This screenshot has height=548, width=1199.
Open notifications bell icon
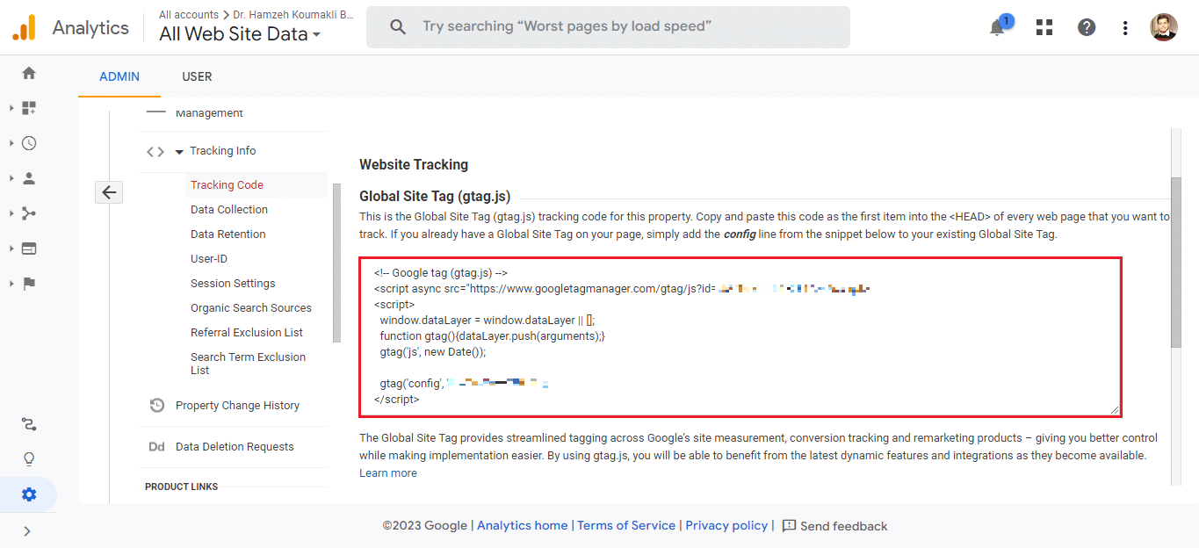[997, 28]
